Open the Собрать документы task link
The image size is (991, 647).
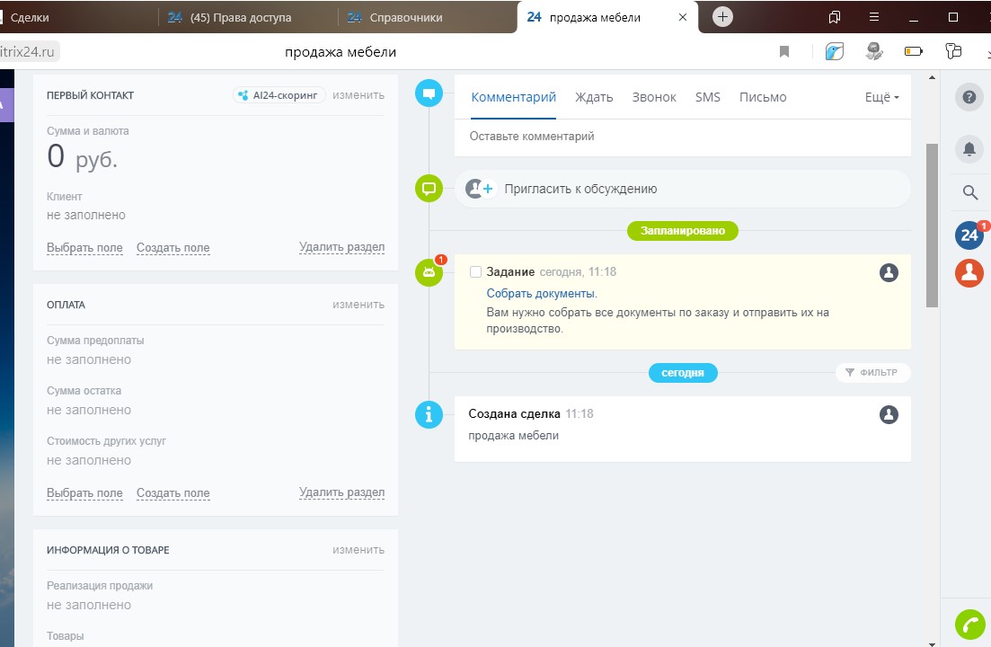point(540,293)
